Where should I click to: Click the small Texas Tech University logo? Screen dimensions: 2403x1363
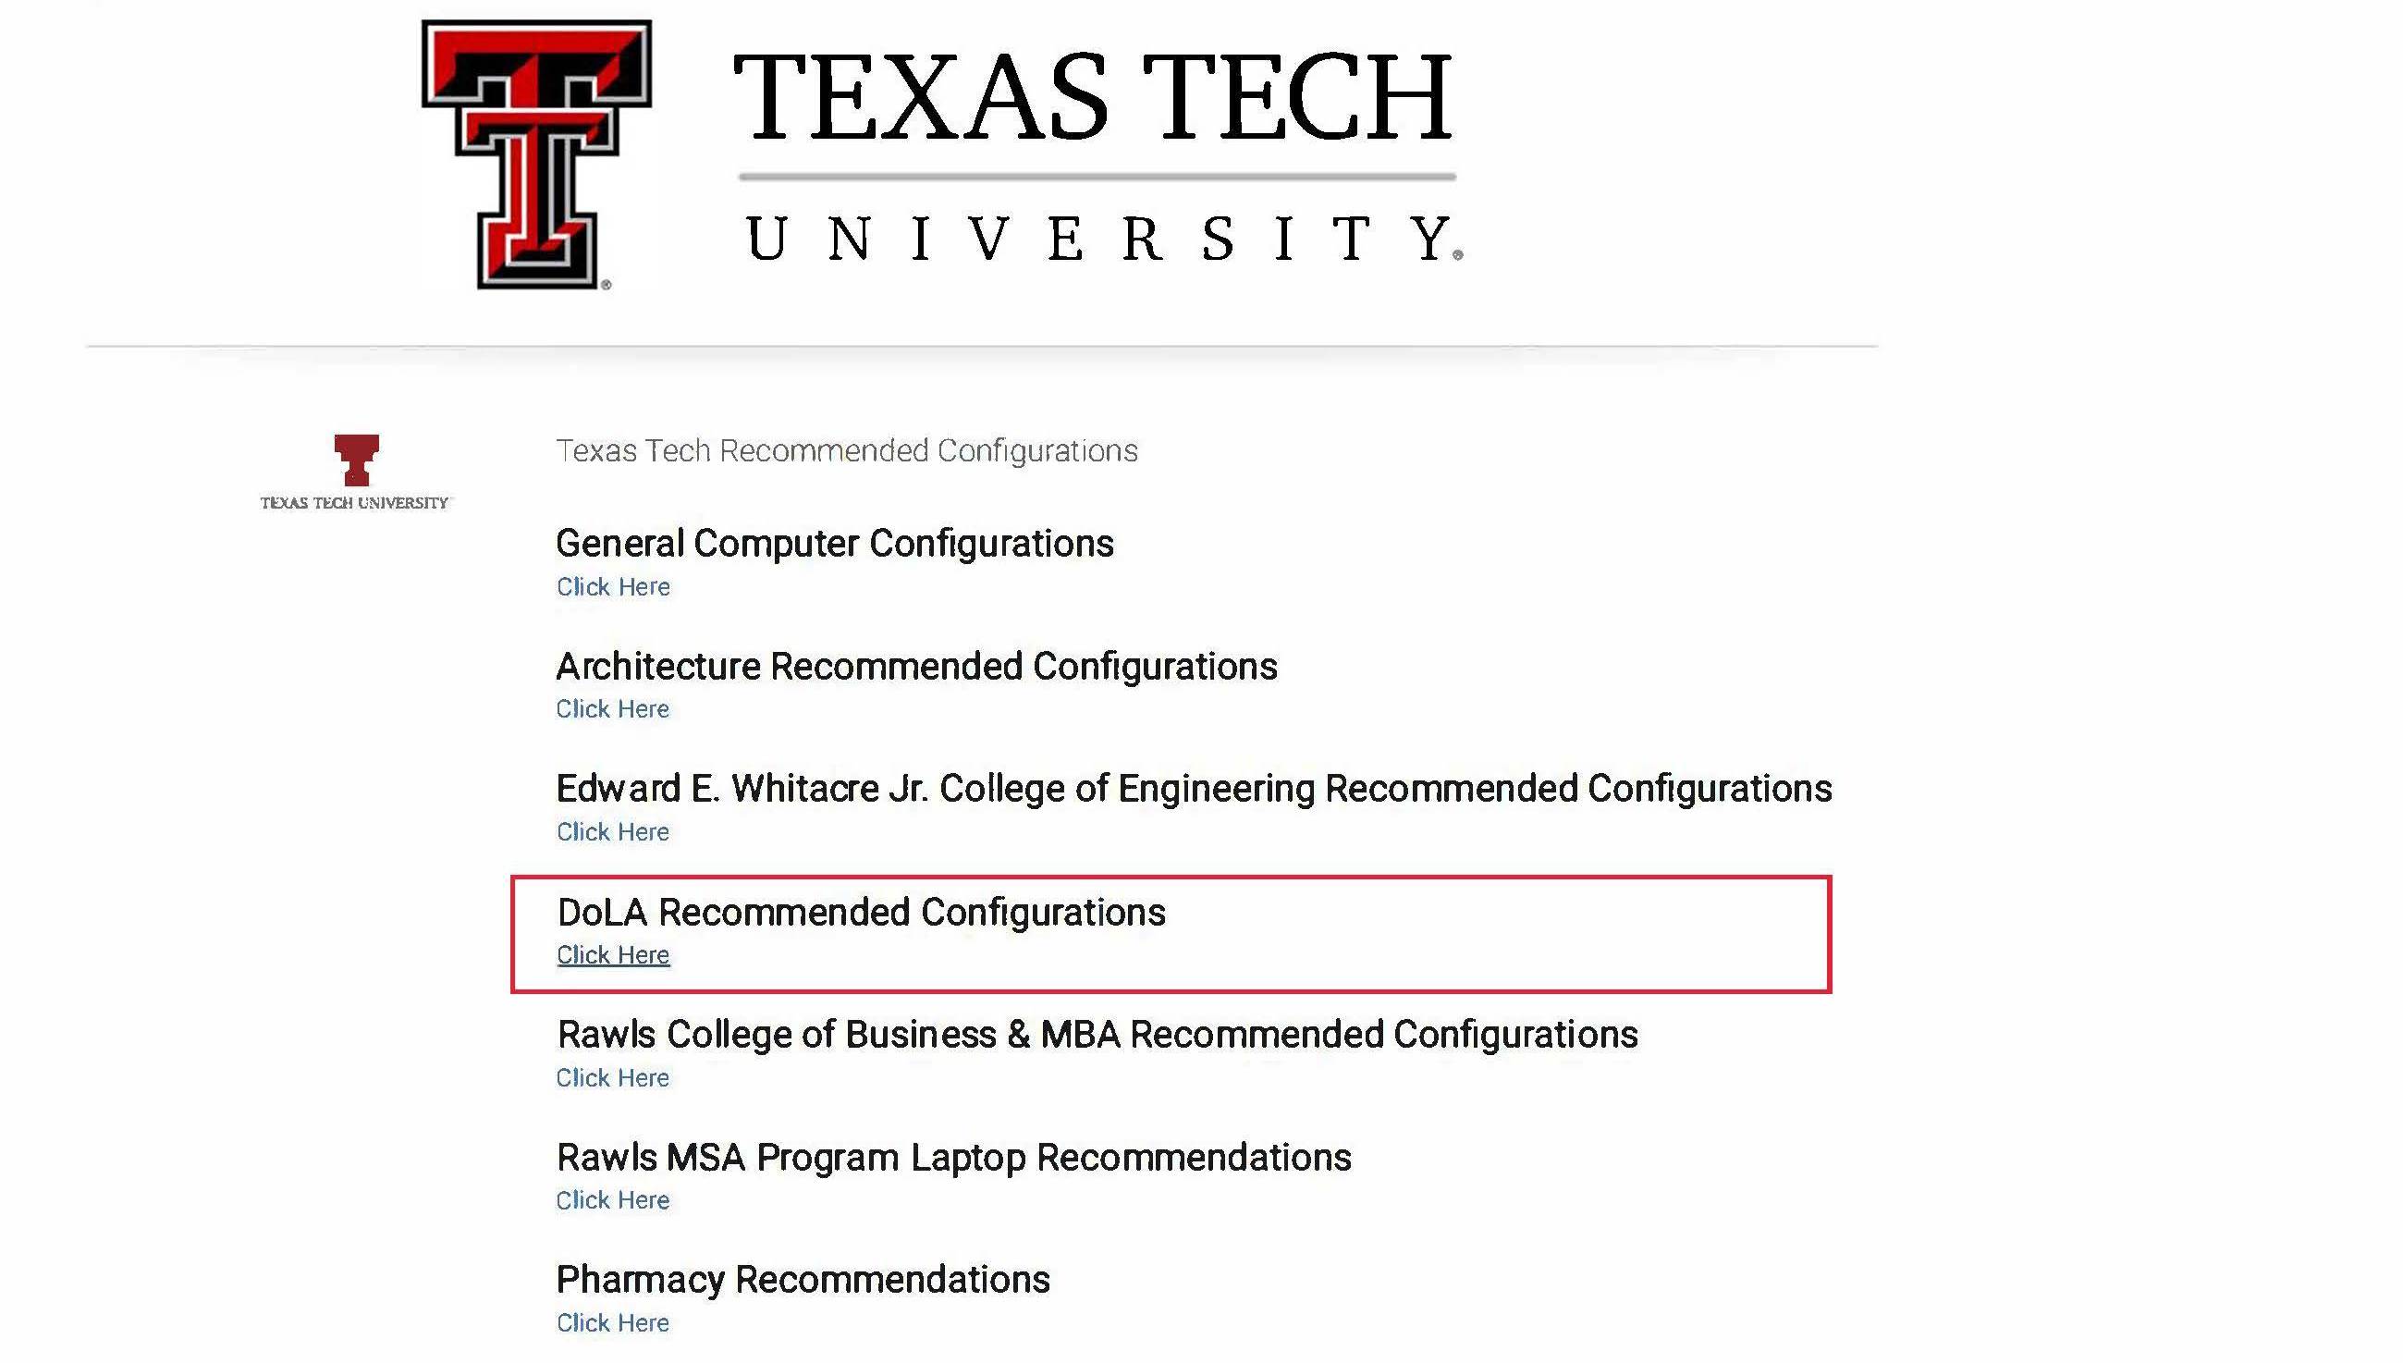356,472
